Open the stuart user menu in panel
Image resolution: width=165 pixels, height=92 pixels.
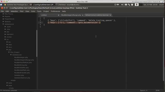(x=161, y=5)
